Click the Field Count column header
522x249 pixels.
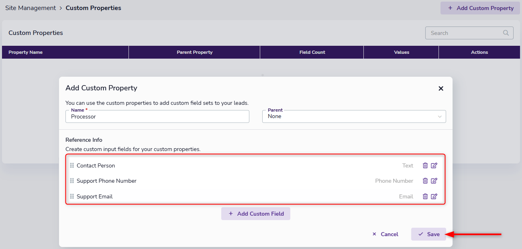(312, 52)
